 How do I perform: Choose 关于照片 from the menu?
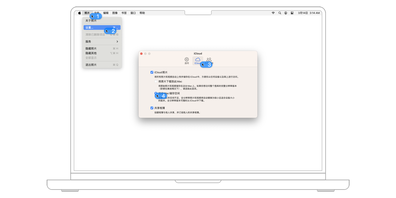click(x=102, y=21)
